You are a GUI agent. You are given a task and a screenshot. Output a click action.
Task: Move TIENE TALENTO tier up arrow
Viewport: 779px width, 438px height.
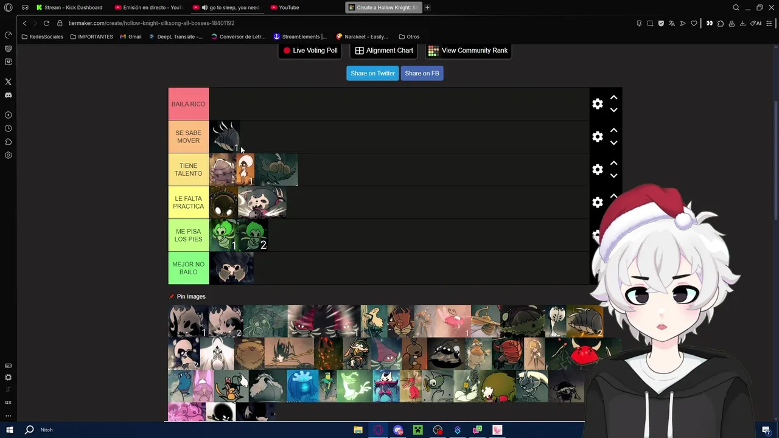tap(613, 163)
